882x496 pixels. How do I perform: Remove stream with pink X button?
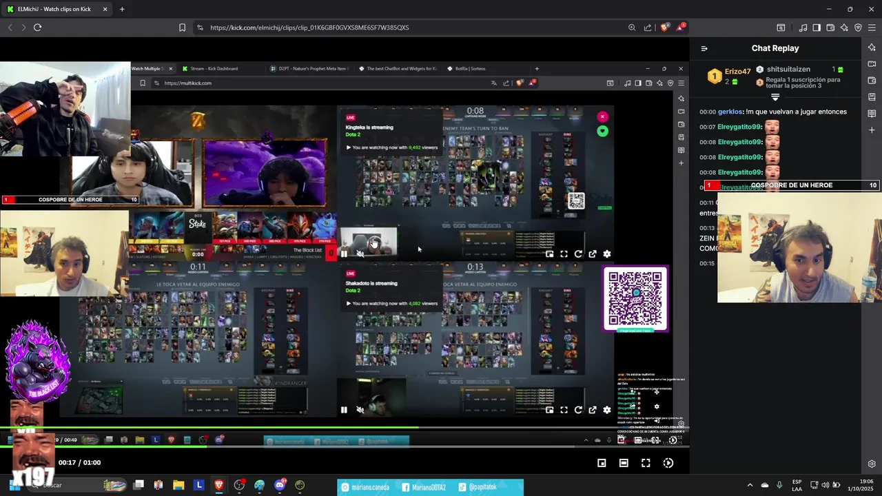click(602, 116)
